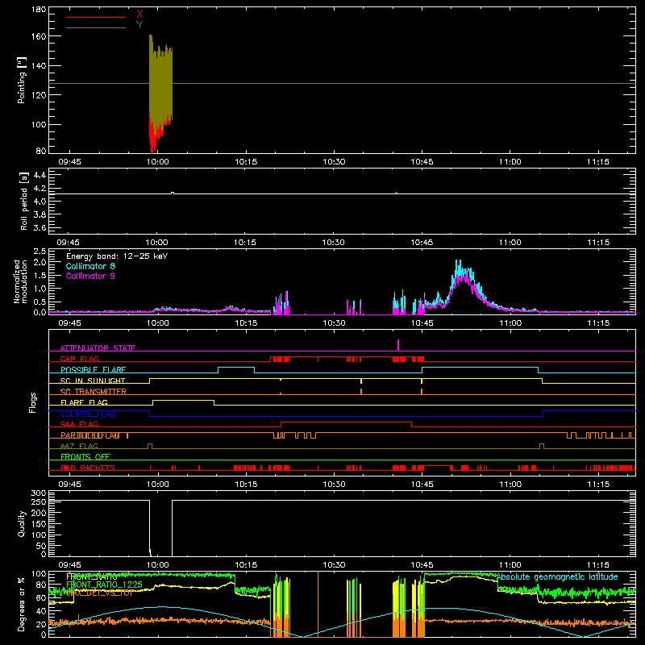Click 10:15 time label under Quality plot
Viewport: 645px width, 645px height.
[x=246, y=565]
